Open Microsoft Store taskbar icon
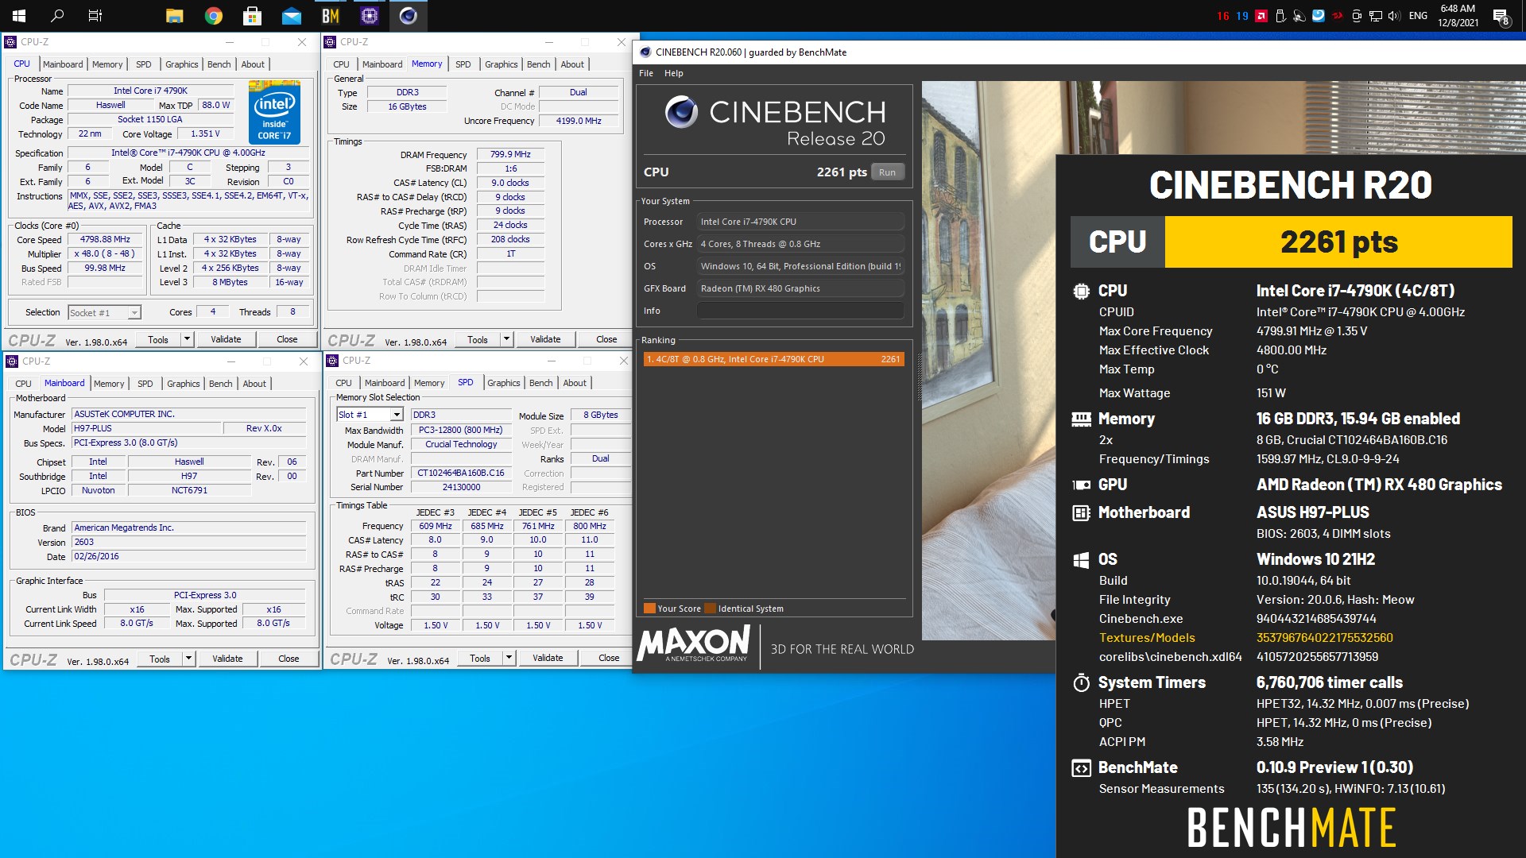 252,15
